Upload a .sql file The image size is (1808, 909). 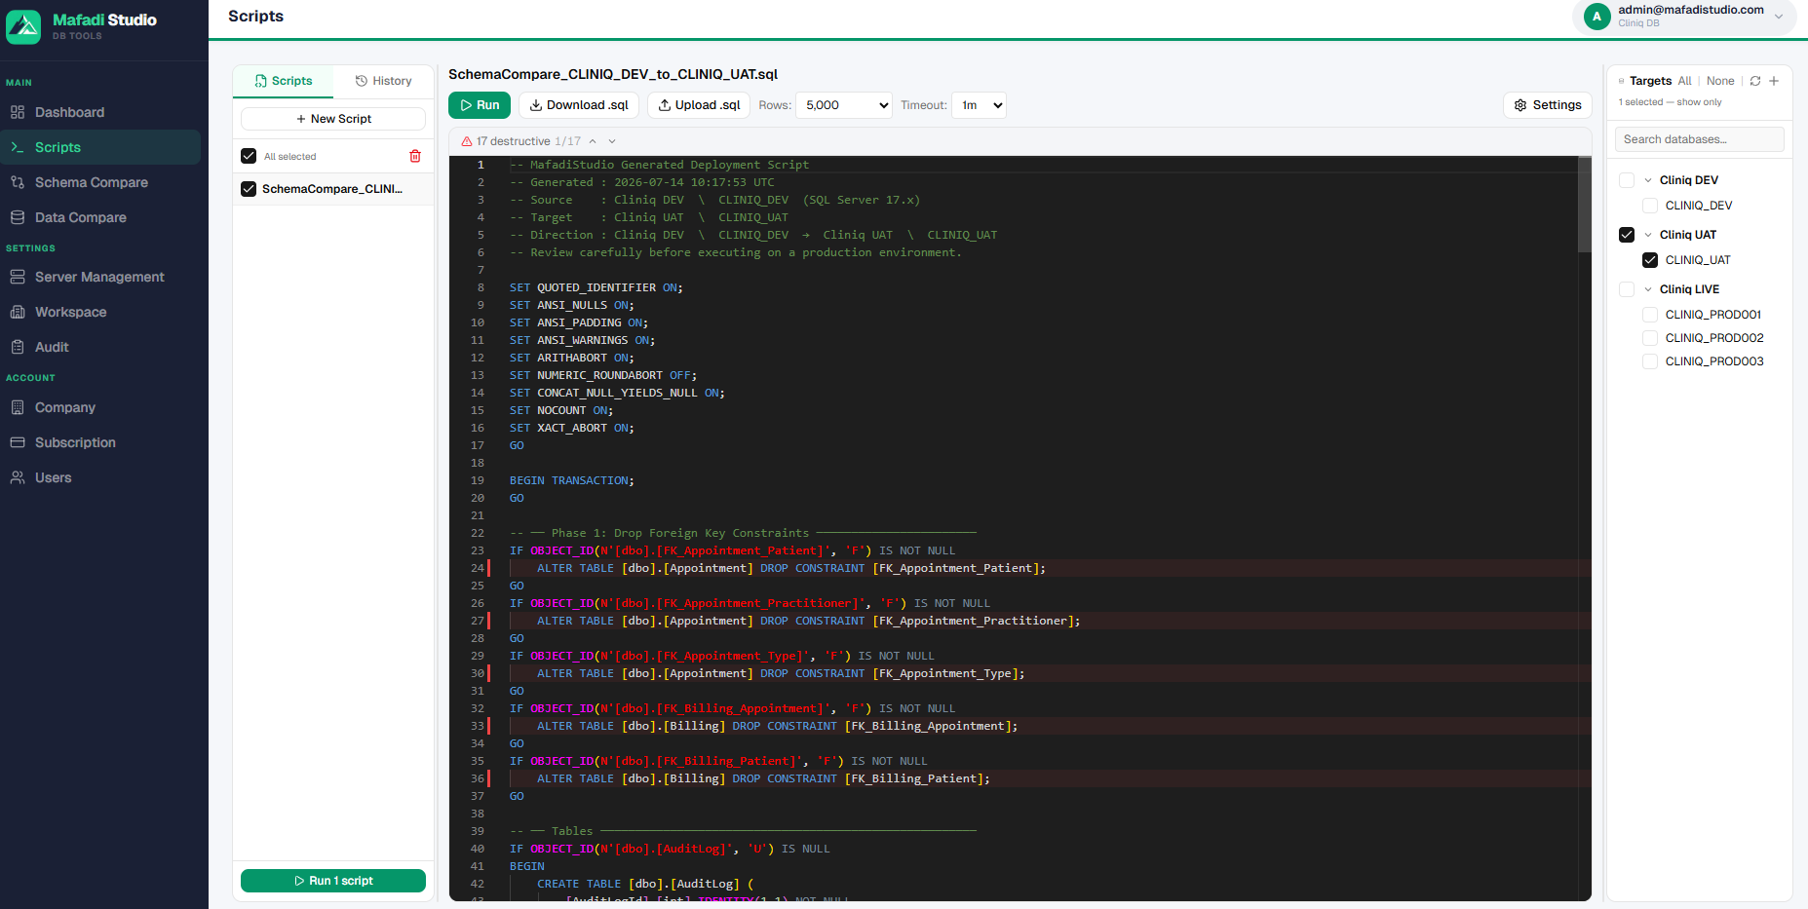coord(699,105)
